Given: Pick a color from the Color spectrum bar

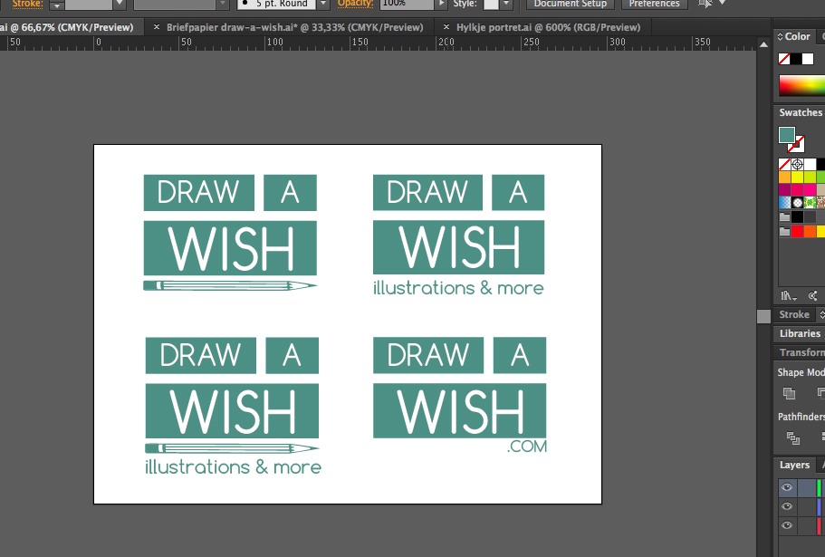Looking at the screenshot, I should click(x=801, y=86).
